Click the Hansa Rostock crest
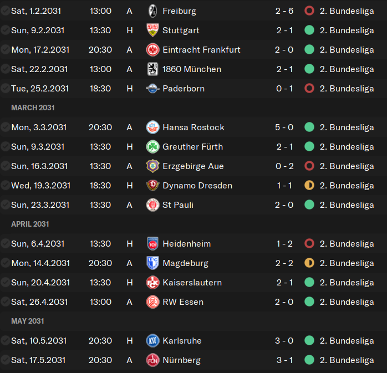This screenshot has height=373, width=387. (153, 127)
